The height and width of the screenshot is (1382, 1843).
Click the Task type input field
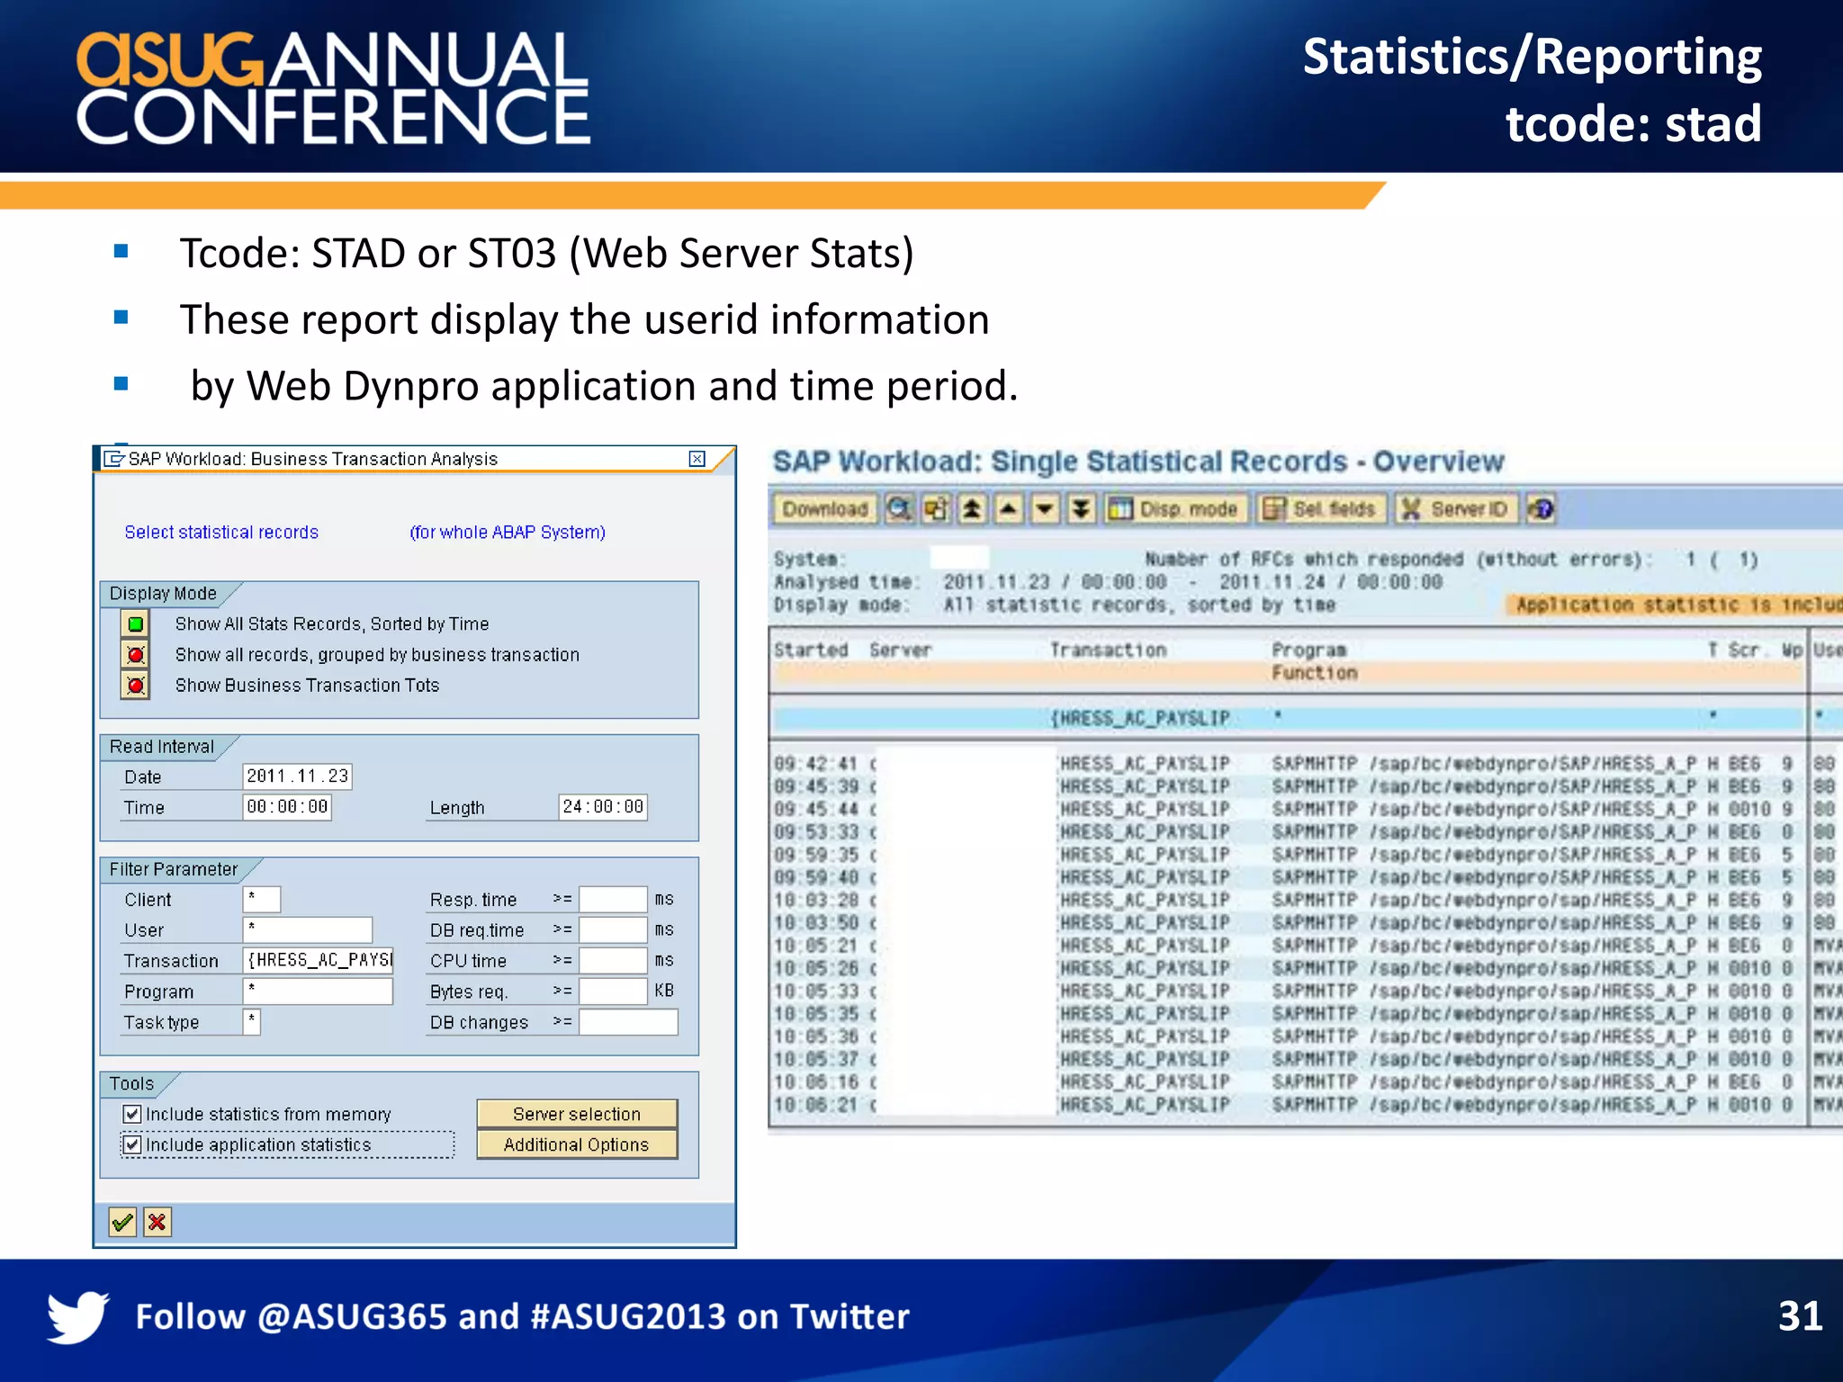click(252, 1021)
